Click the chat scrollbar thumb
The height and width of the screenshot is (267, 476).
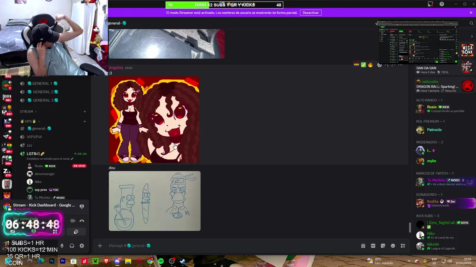click(410, 227)
